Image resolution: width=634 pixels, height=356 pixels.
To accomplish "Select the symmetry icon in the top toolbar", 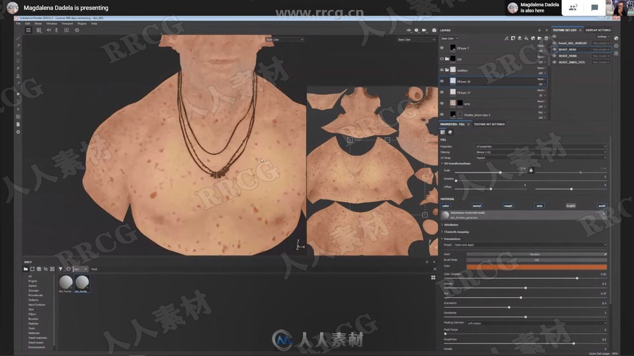I will tap(48, 30).
